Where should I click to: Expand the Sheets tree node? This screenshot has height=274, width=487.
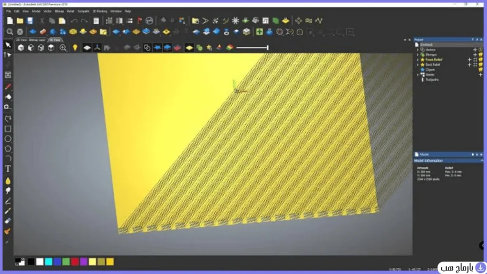pos(418,75)
